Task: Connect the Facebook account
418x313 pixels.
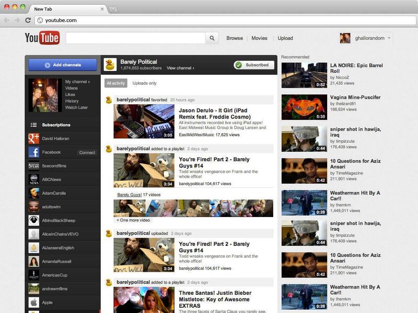Action: pyautogui.click(x=87, y=153)
